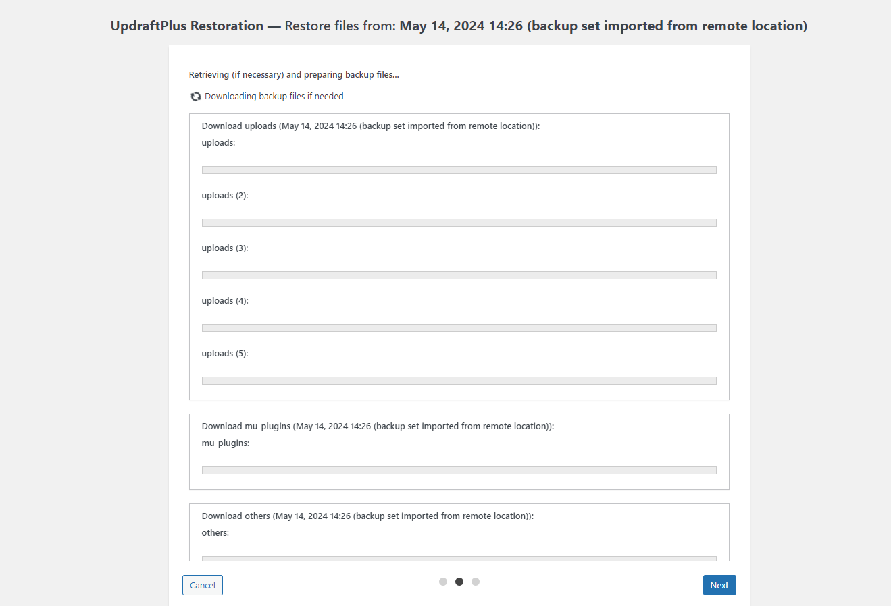Viewport: 891px width, 606px height.
Task: Click the Cancel button
Action: (203, 585)
